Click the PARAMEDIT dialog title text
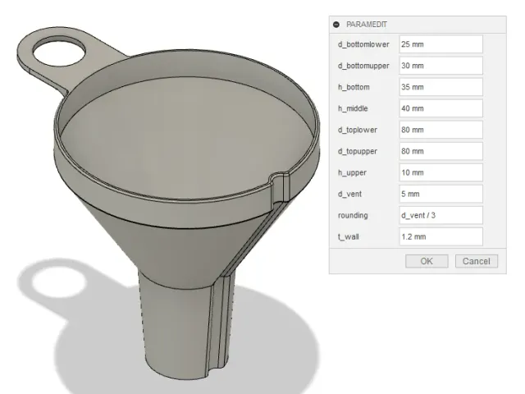Screen dimensions: 525x394 click(367, 25)
